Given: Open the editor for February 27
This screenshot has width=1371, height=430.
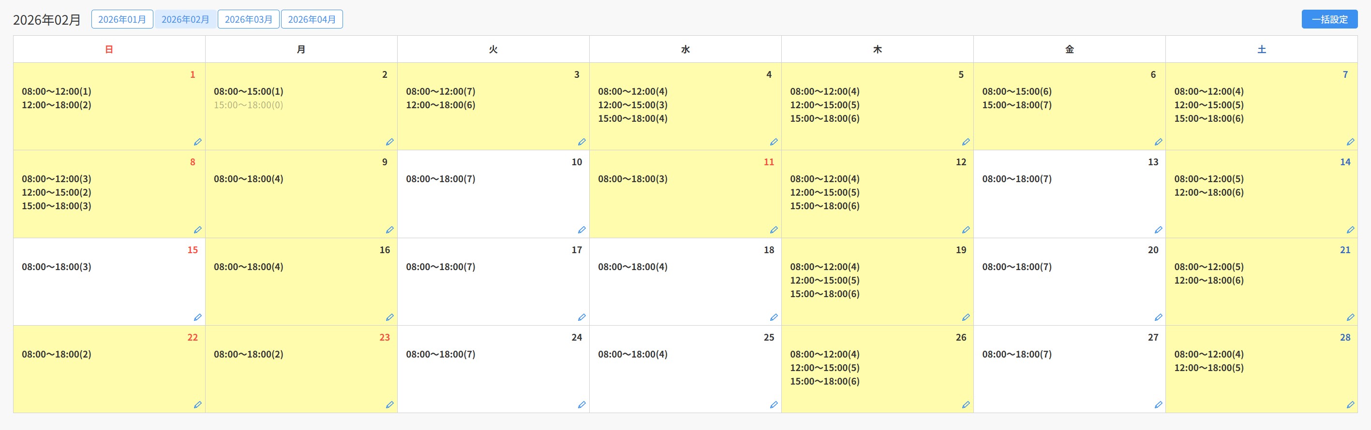Looking at the screenshot, I should point(1158,404).
